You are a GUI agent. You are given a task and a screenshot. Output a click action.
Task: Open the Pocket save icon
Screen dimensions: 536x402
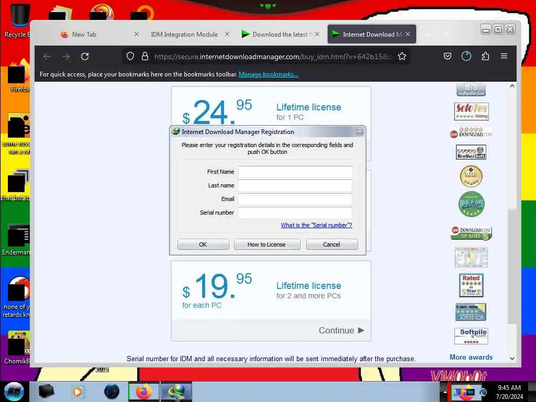pos(448,56)
